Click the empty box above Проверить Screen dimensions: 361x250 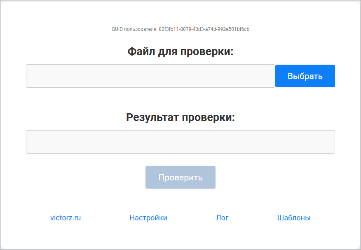pos(180,142)
